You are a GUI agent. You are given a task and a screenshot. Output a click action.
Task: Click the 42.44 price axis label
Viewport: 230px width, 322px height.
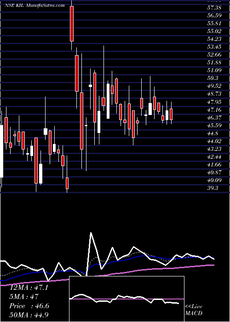(214, 157)
